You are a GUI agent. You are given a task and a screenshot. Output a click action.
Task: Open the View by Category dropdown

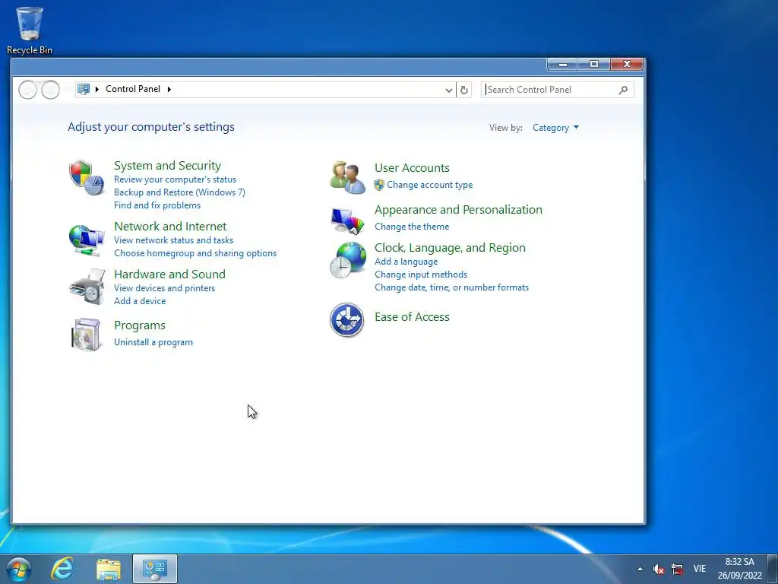pos(555,128)
